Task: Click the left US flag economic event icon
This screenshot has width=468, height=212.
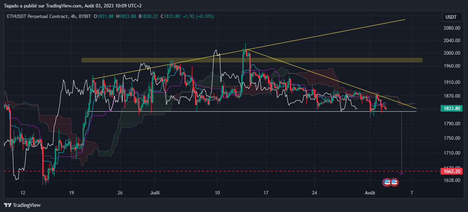Action: (387, 182)
